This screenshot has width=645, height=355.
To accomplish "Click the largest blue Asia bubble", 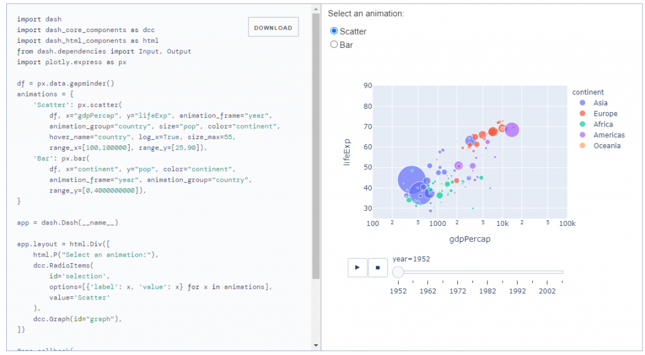I will pos(411,179).
